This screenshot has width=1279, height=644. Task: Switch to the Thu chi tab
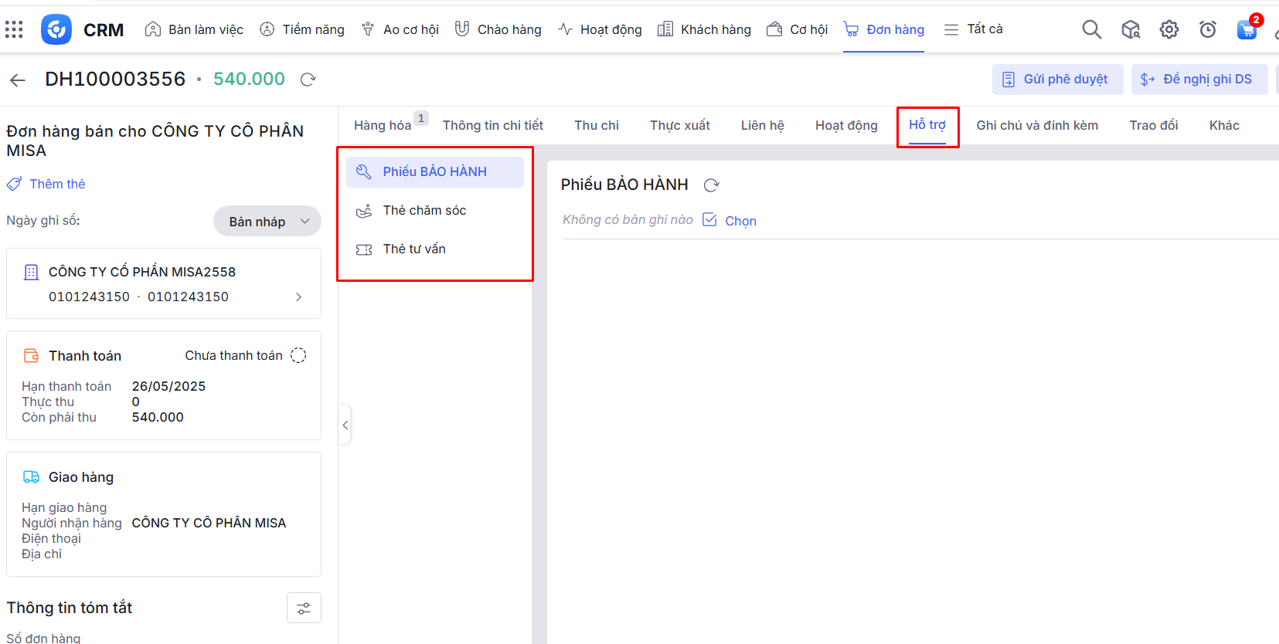click(596, 125)
